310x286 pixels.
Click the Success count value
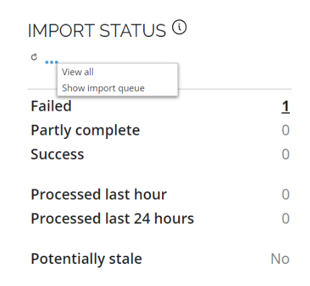(x=286, y=154)
